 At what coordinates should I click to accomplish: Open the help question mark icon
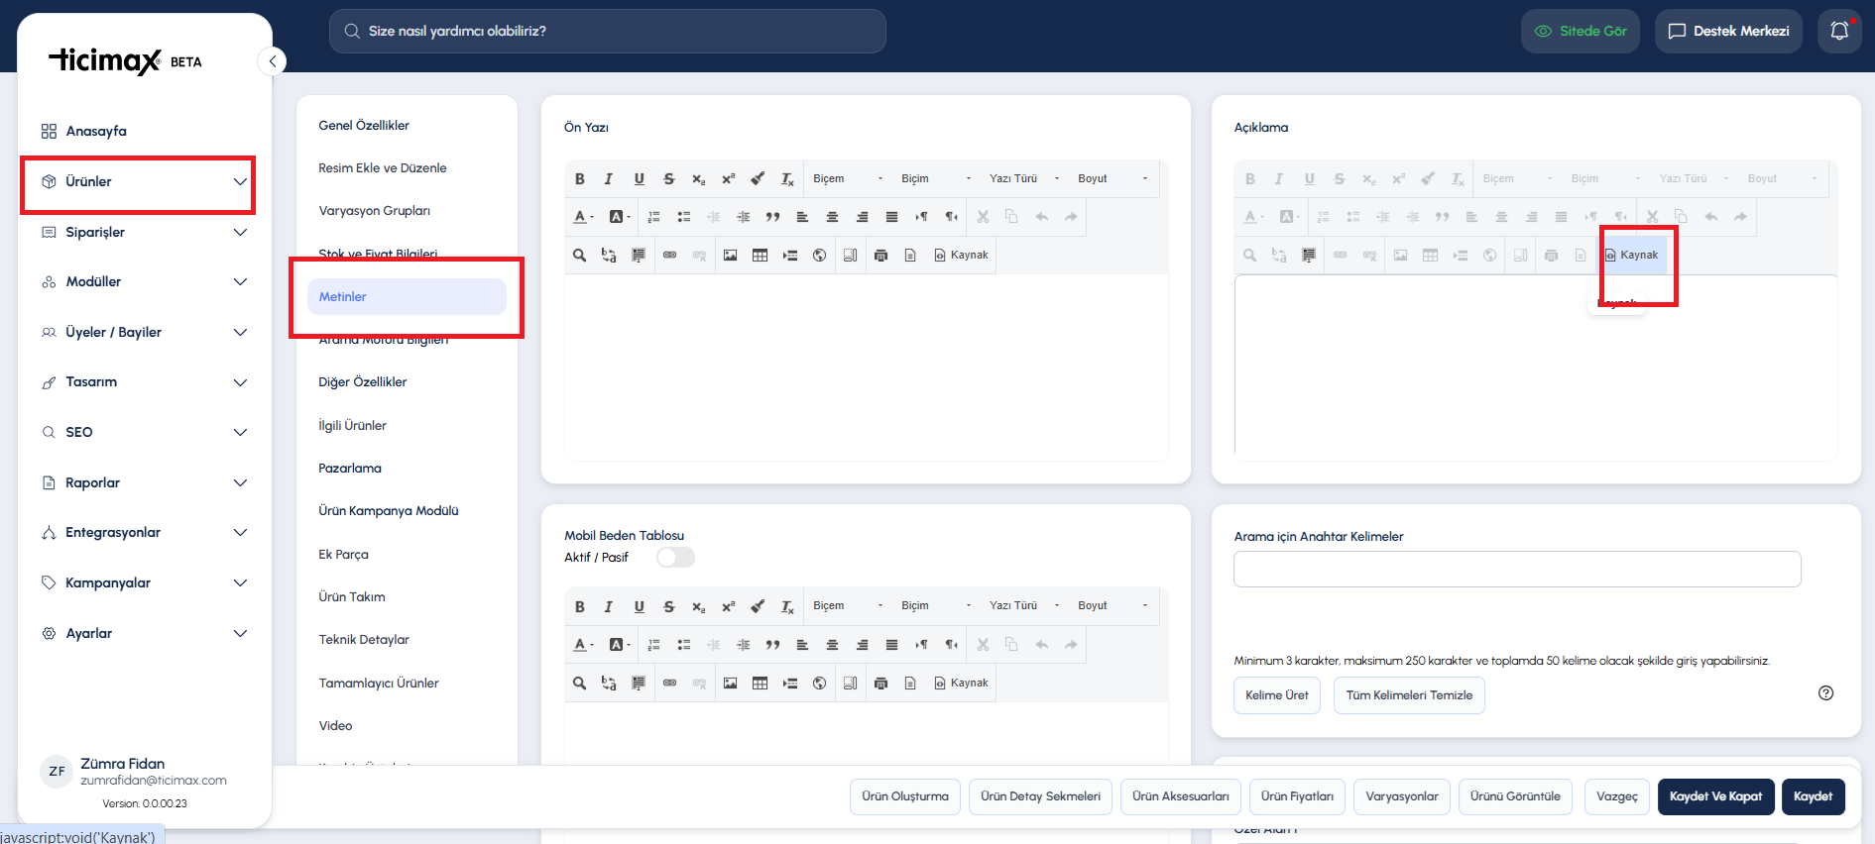coord(1825,693)
